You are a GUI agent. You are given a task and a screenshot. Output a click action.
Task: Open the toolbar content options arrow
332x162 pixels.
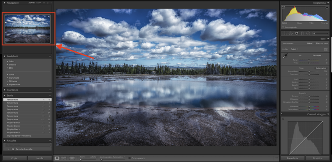pyautogui.click(x=276, y=158)
